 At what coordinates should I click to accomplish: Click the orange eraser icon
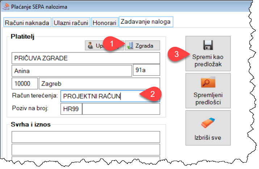[208, 123]
